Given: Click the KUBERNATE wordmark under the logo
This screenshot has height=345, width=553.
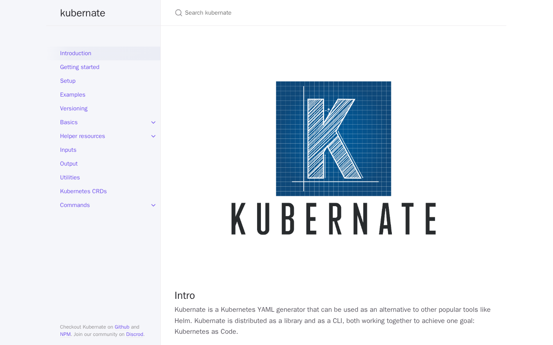Looking at the screenshot, I should point(334,219).
